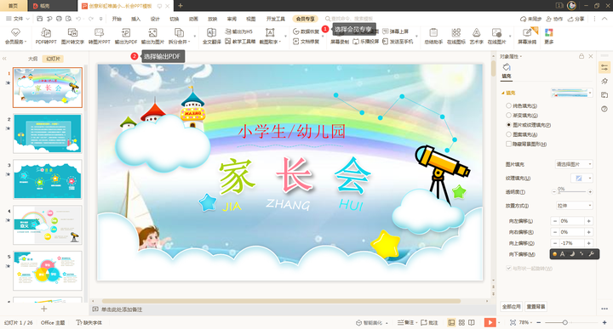The image size is (613, 329).
Task: Open the 转图片PPT tool
Action: [x=100, y=36]
